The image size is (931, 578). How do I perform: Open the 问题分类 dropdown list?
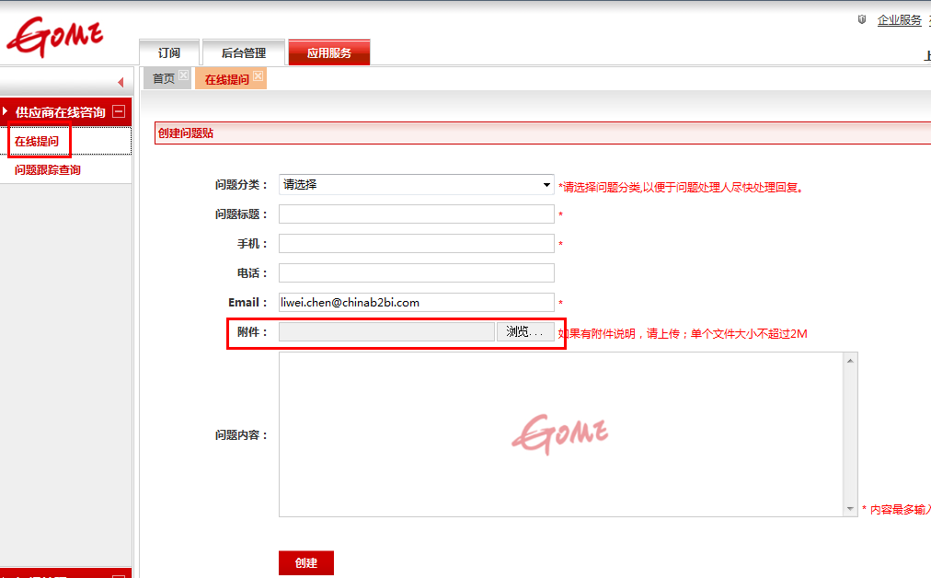point(416,185)
